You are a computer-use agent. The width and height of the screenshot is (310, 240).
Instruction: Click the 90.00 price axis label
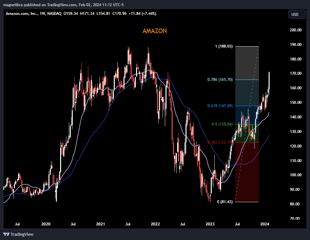click(294, 189)
